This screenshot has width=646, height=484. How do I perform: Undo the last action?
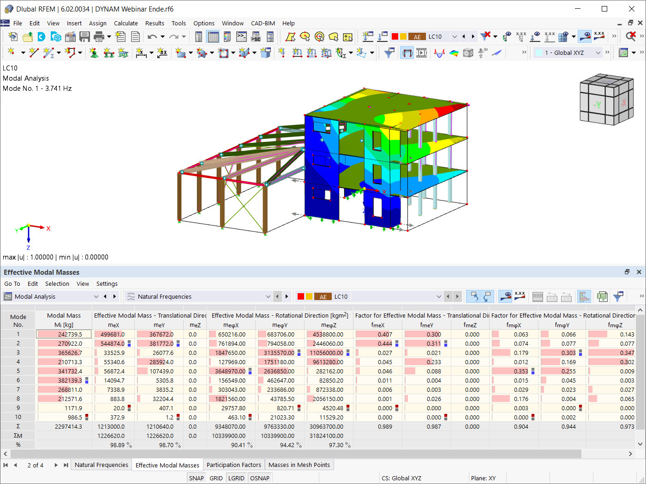click(152, 37)
